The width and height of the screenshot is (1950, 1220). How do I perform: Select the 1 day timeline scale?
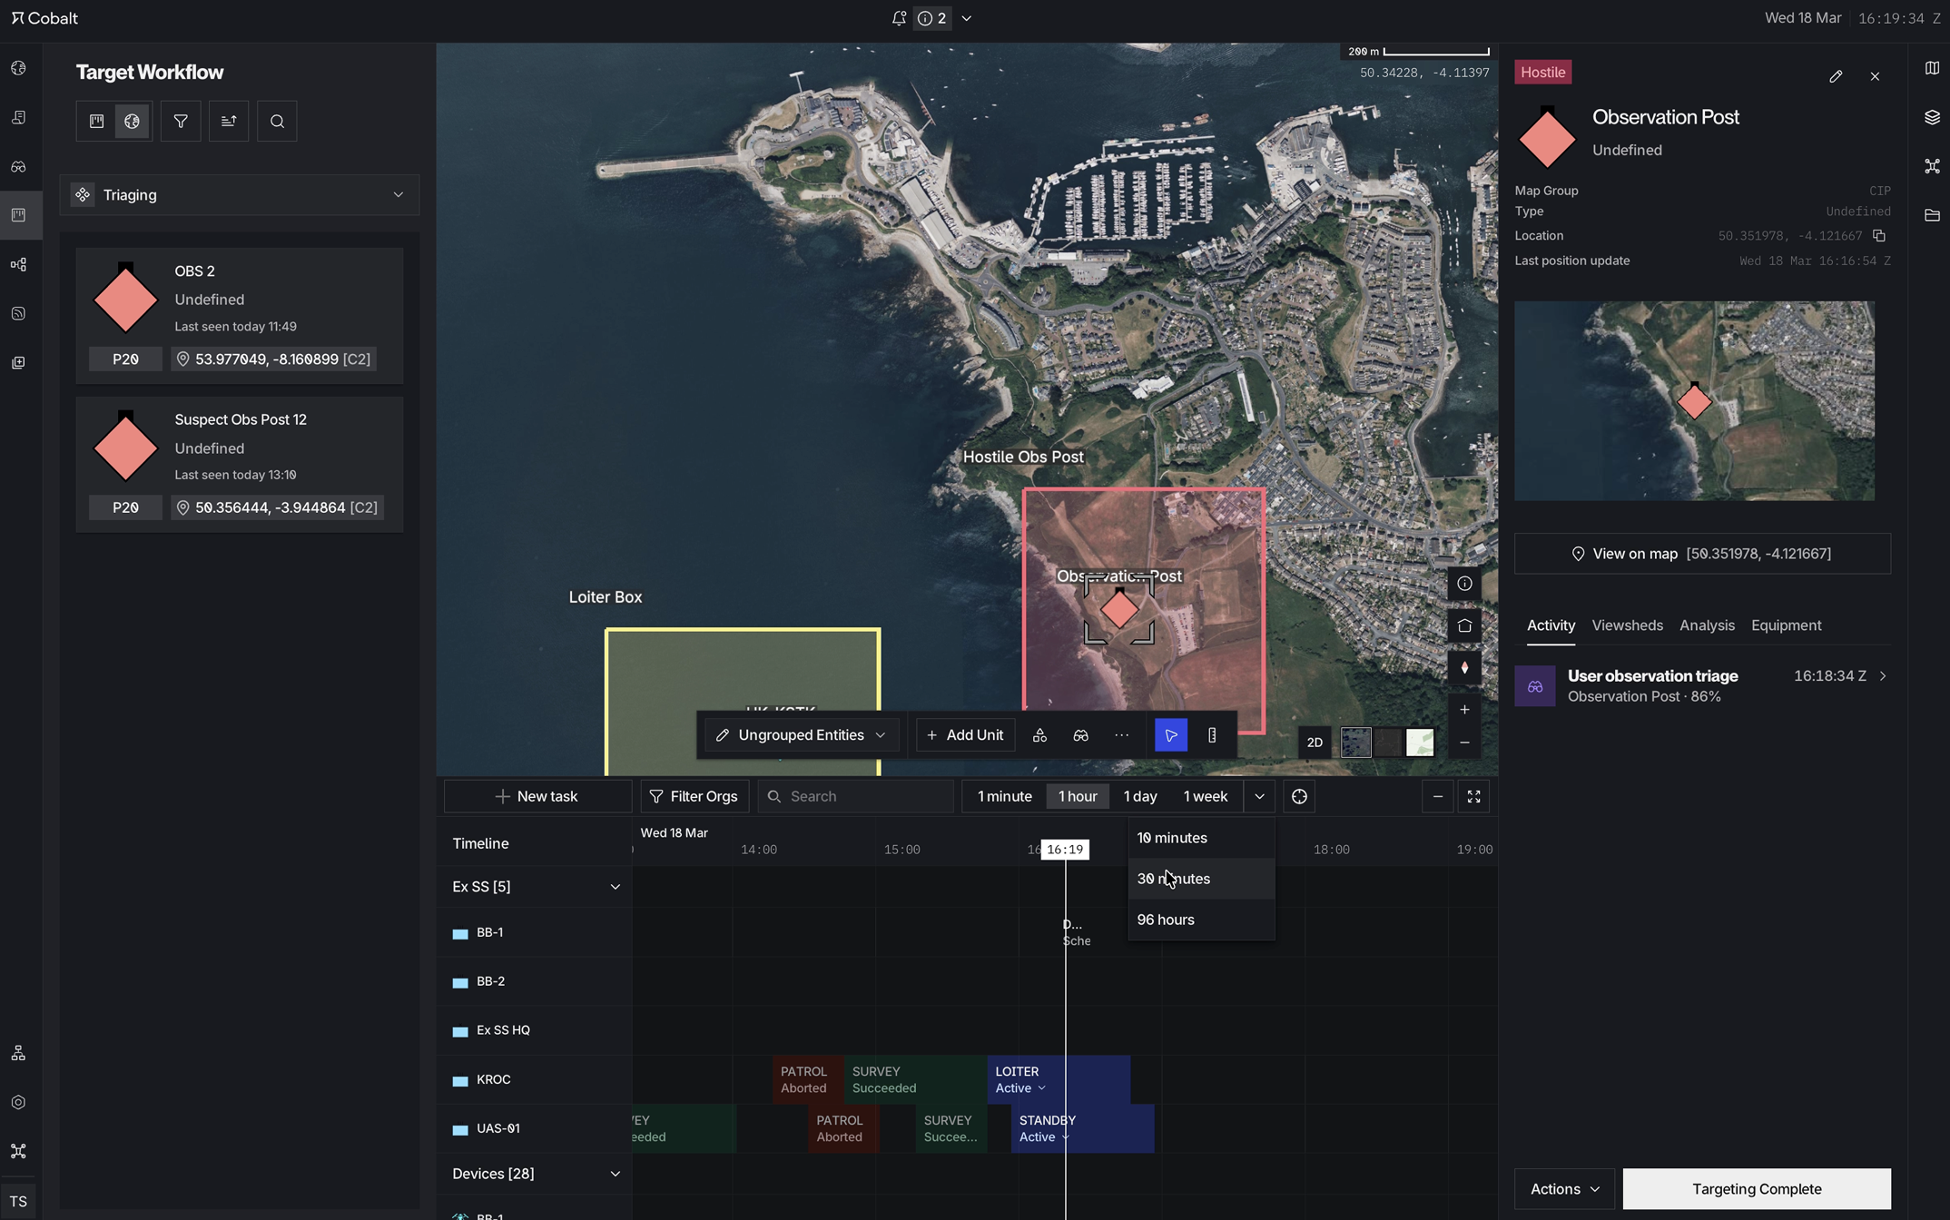point(1139,796)
